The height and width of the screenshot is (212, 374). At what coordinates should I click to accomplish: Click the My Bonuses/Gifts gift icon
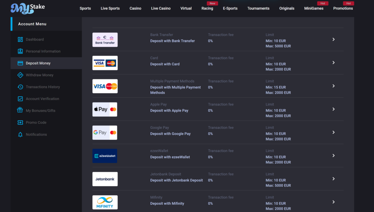coord(20,110)
